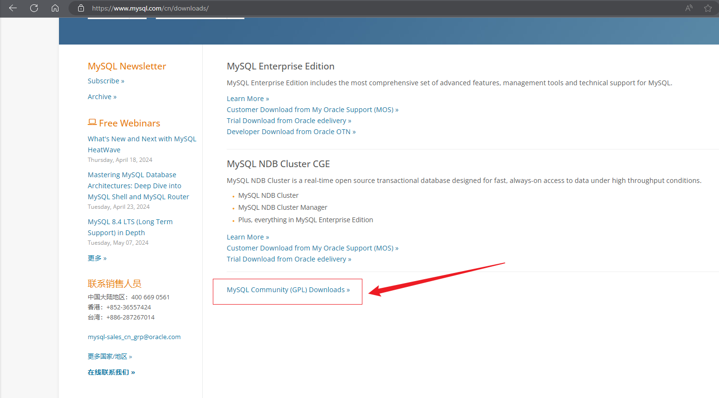The height and width of the screenshot is (398, 719).
Task: Open NDB Cluster Learn More link
Action: [x=248, y=237]
